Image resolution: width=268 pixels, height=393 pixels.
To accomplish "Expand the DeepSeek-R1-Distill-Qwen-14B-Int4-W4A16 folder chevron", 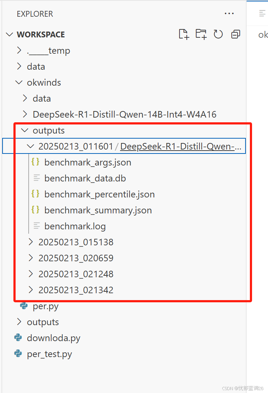I will pyautogui.click(x=25, y=114).
